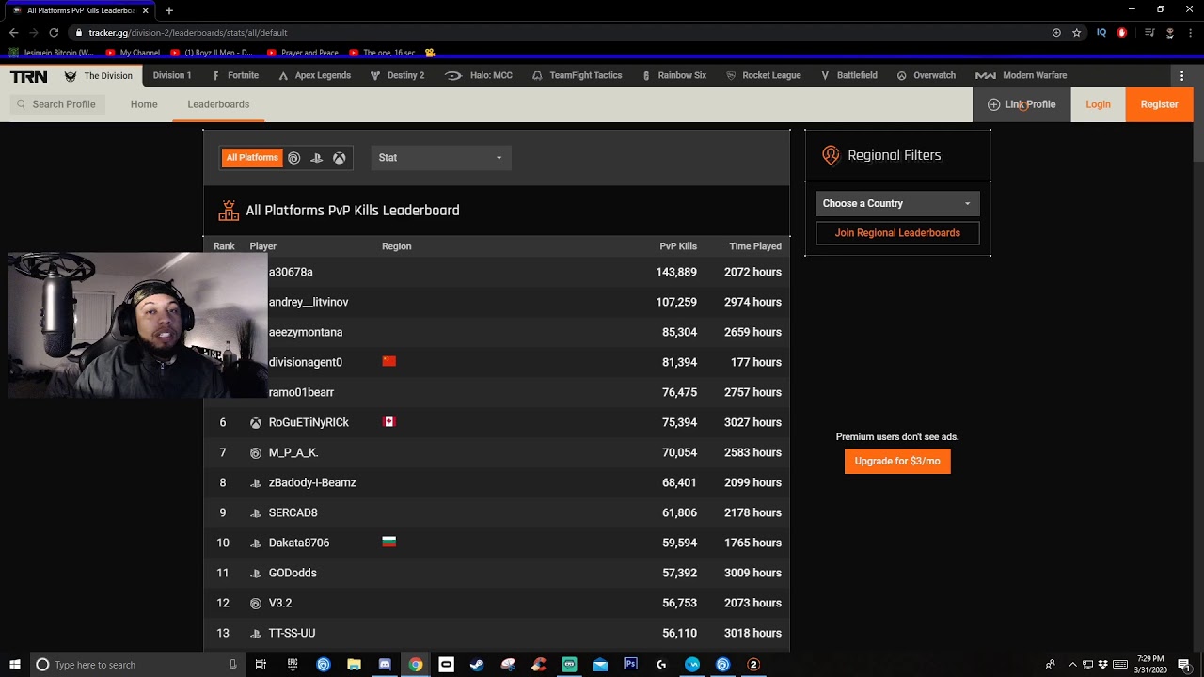Bookmark this page with the star icon
1204x677 pixels.
[1077, 33]
